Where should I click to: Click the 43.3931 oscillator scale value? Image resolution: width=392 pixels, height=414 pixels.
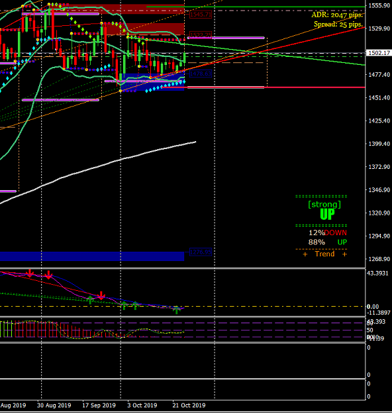377,274
